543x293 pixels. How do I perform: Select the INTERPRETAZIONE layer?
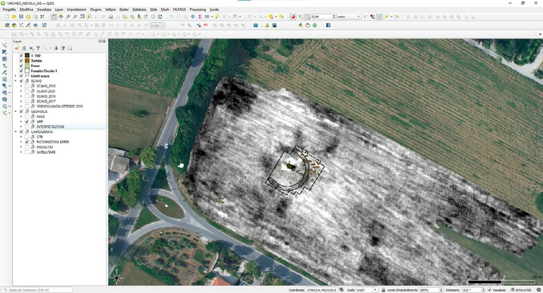pyautogui.click(x=51, y=127)
